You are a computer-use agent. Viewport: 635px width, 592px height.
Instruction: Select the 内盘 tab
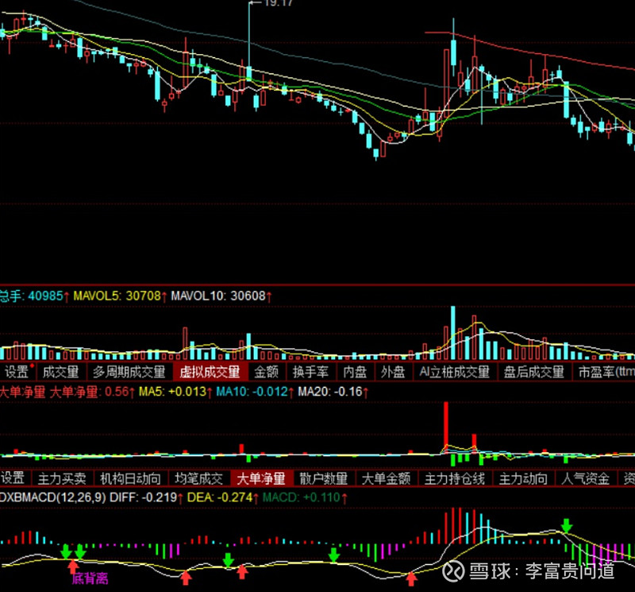[355, 372]
